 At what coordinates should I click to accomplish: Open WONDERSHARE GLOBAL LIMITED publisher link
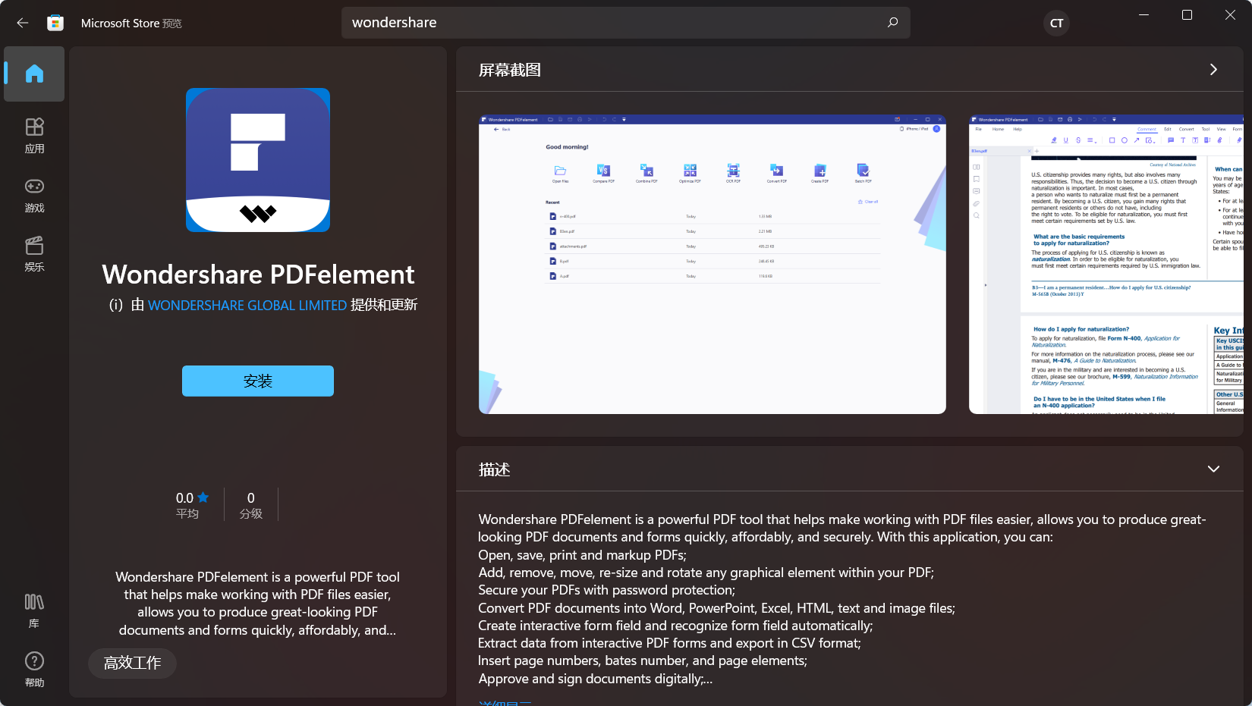click(247, 305)
